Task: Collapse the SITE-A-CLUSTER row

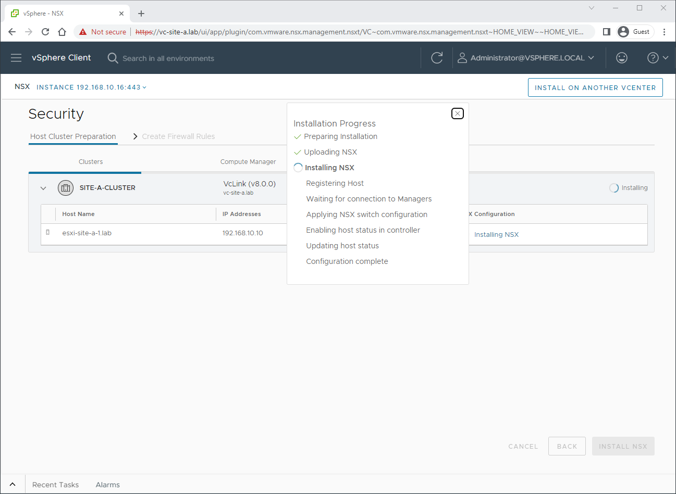Action: [43, 188]
